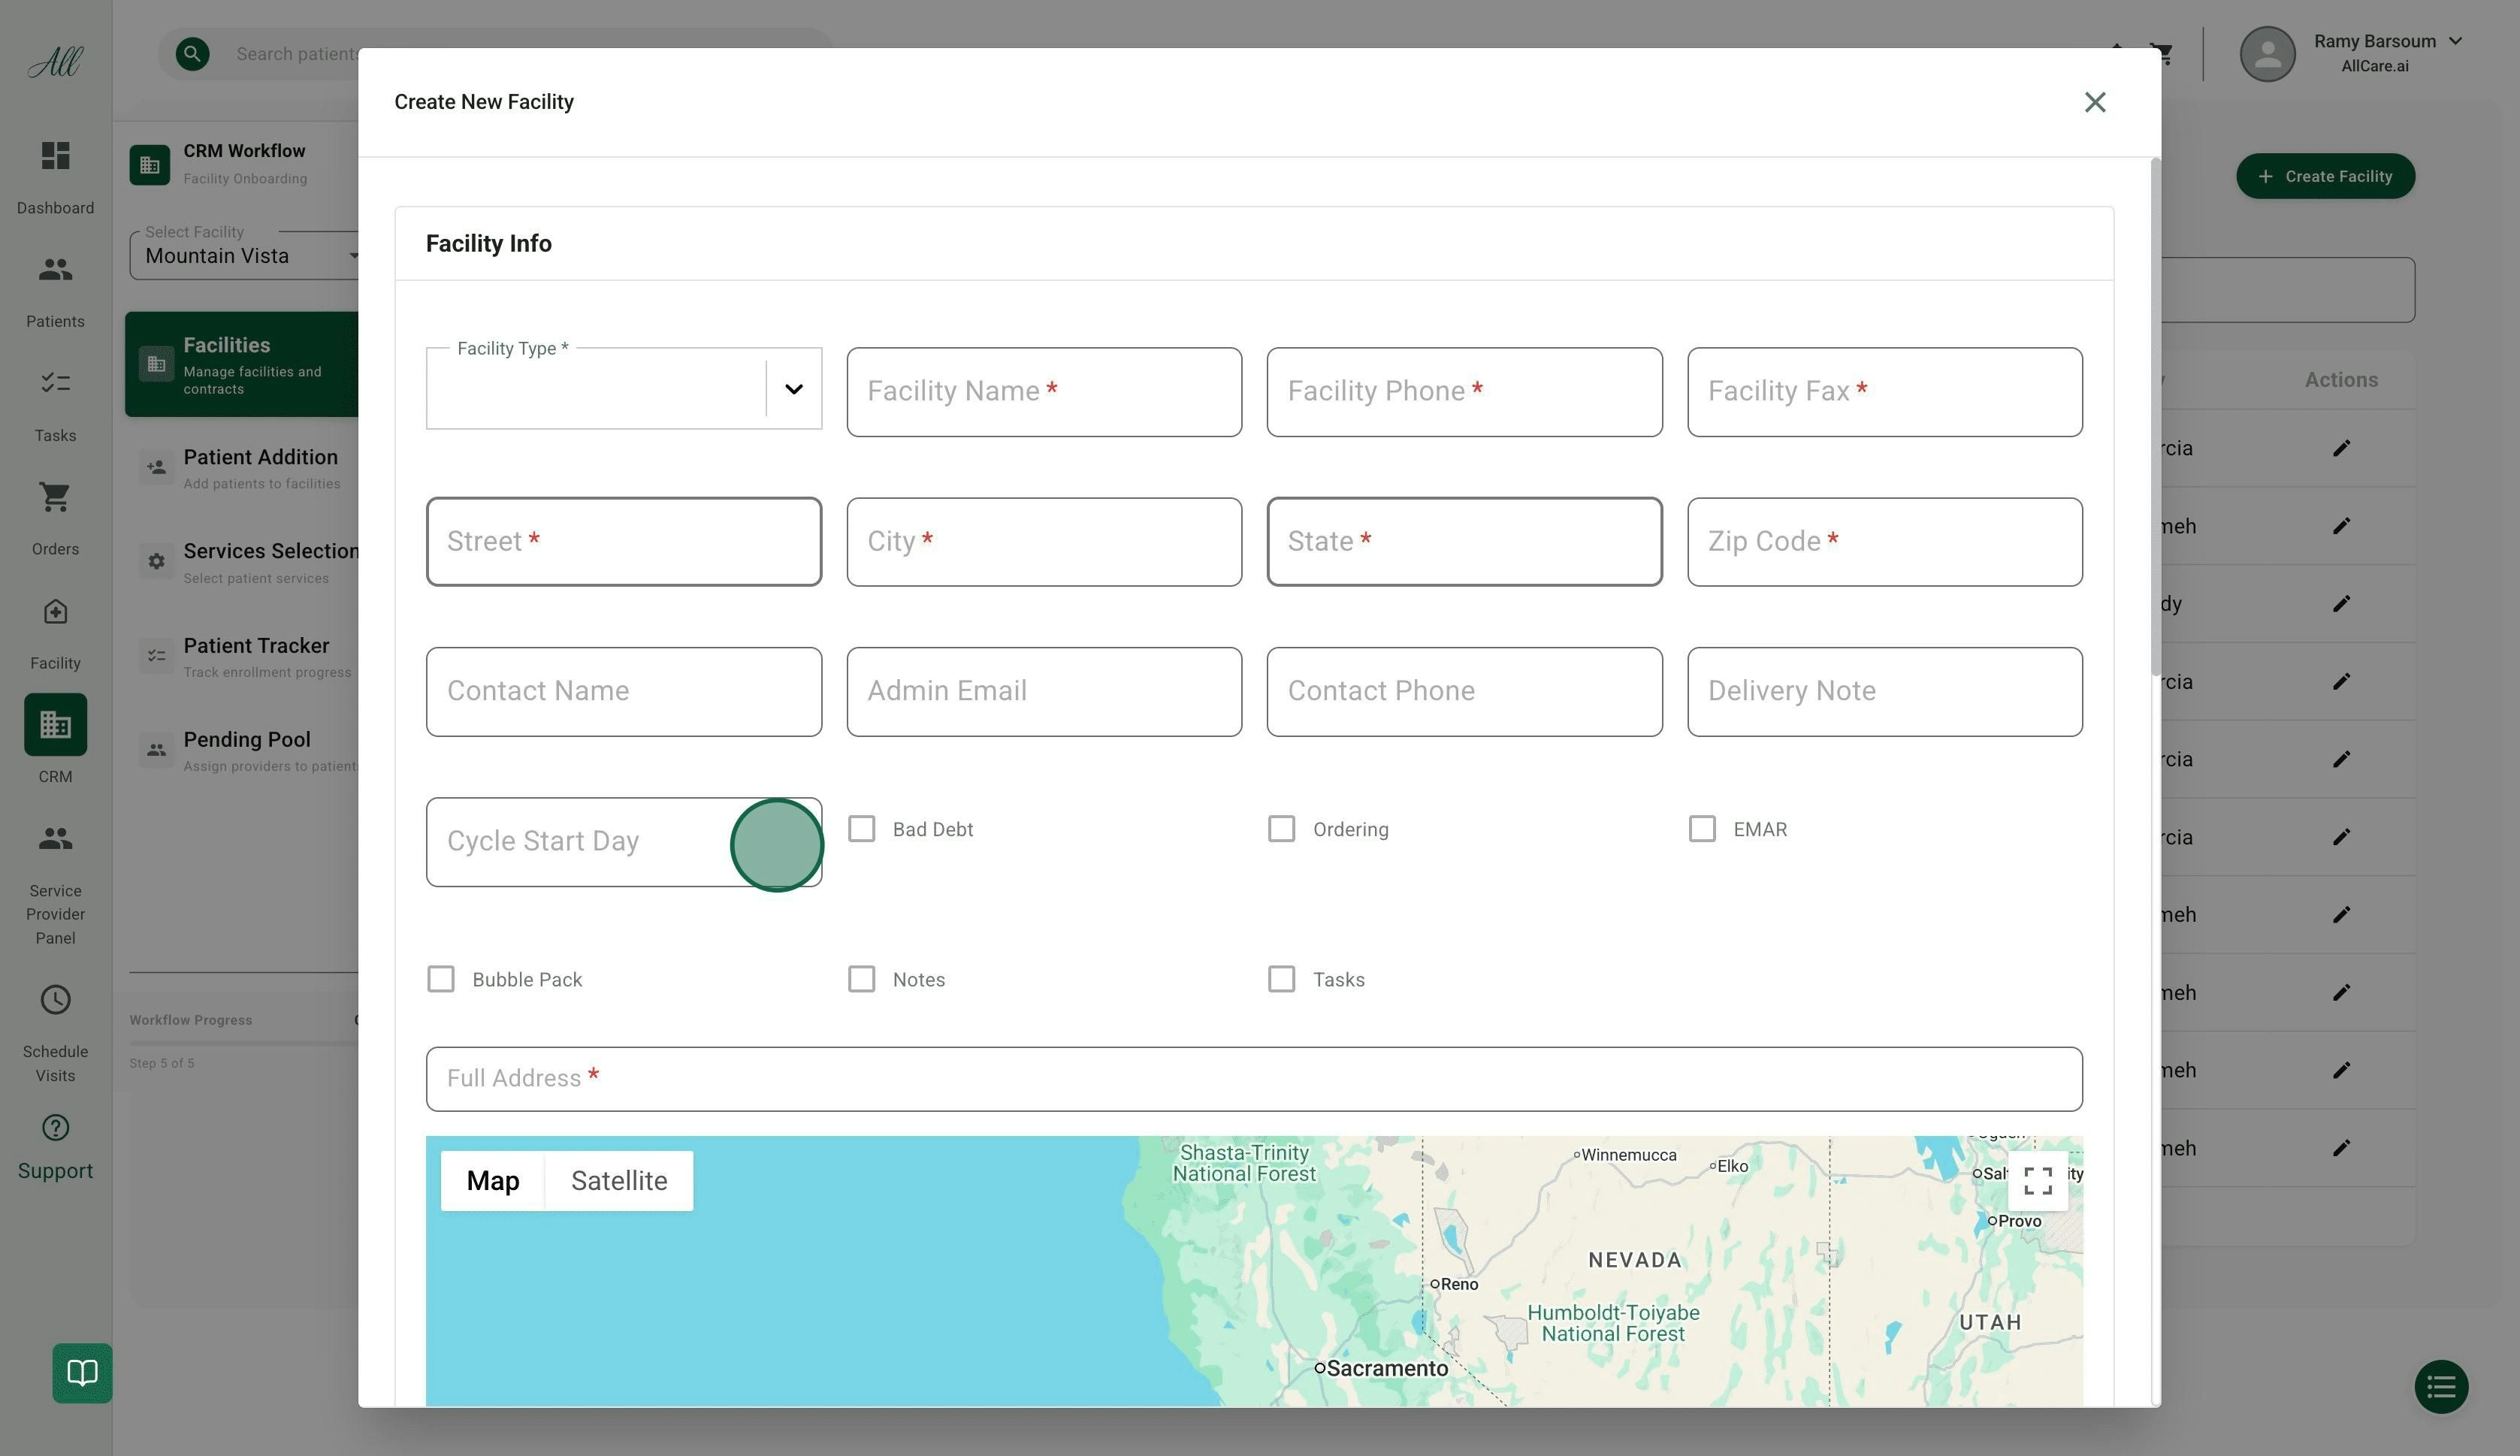2520x1456 pixels.
Task: Open the Support help icon
Action: coord(55,1128)
